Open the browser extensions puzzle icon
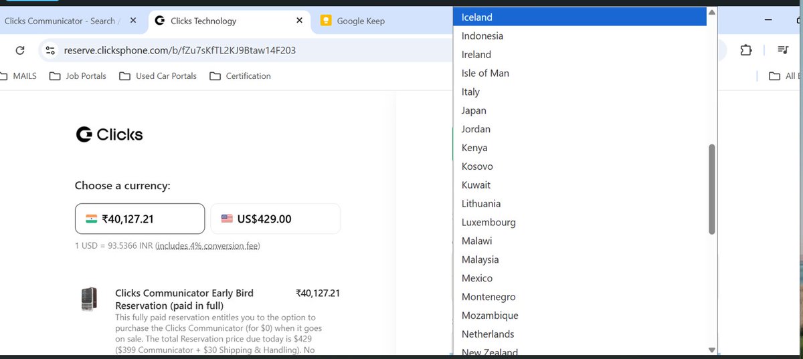The width and height of the screenshot is (803, 359). (746, 50)
